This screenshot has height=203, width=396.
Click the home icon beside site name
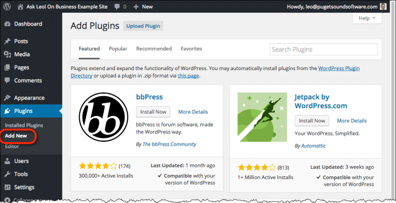pyautogui.click(x=21, y=7)
